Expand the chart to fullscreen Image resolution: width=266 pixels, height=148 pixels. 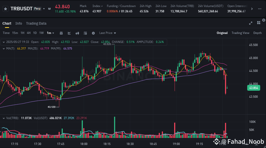(250, 23)
